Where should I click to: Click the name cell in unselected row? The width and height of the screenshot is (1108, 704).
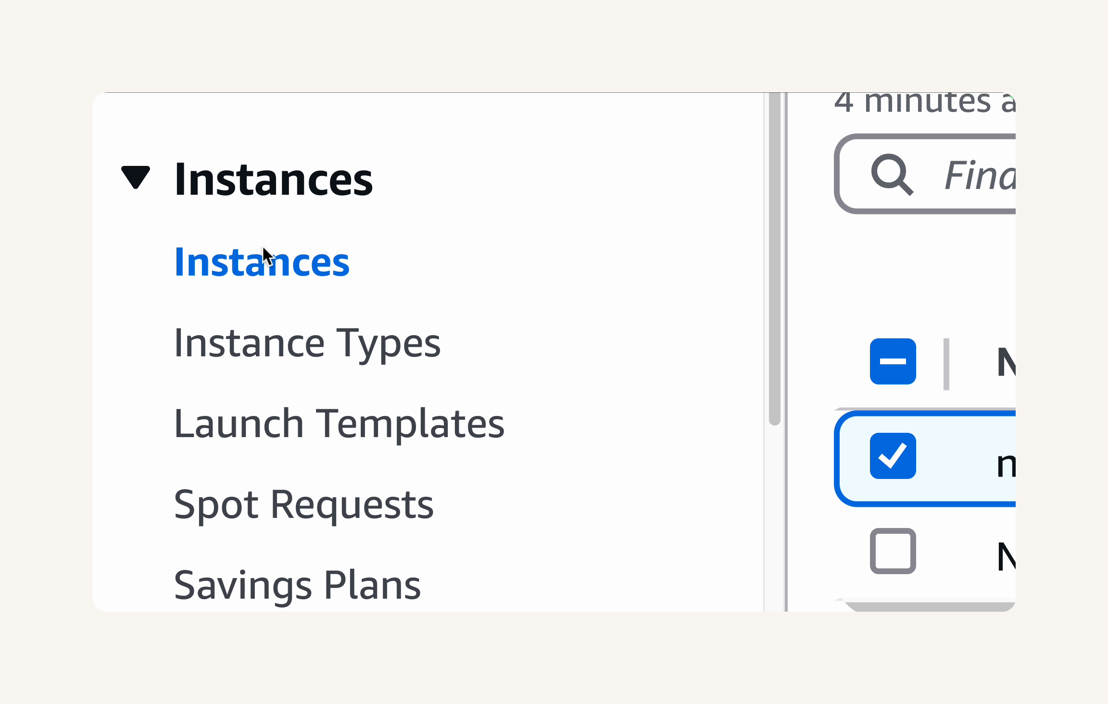(1006, 556)
